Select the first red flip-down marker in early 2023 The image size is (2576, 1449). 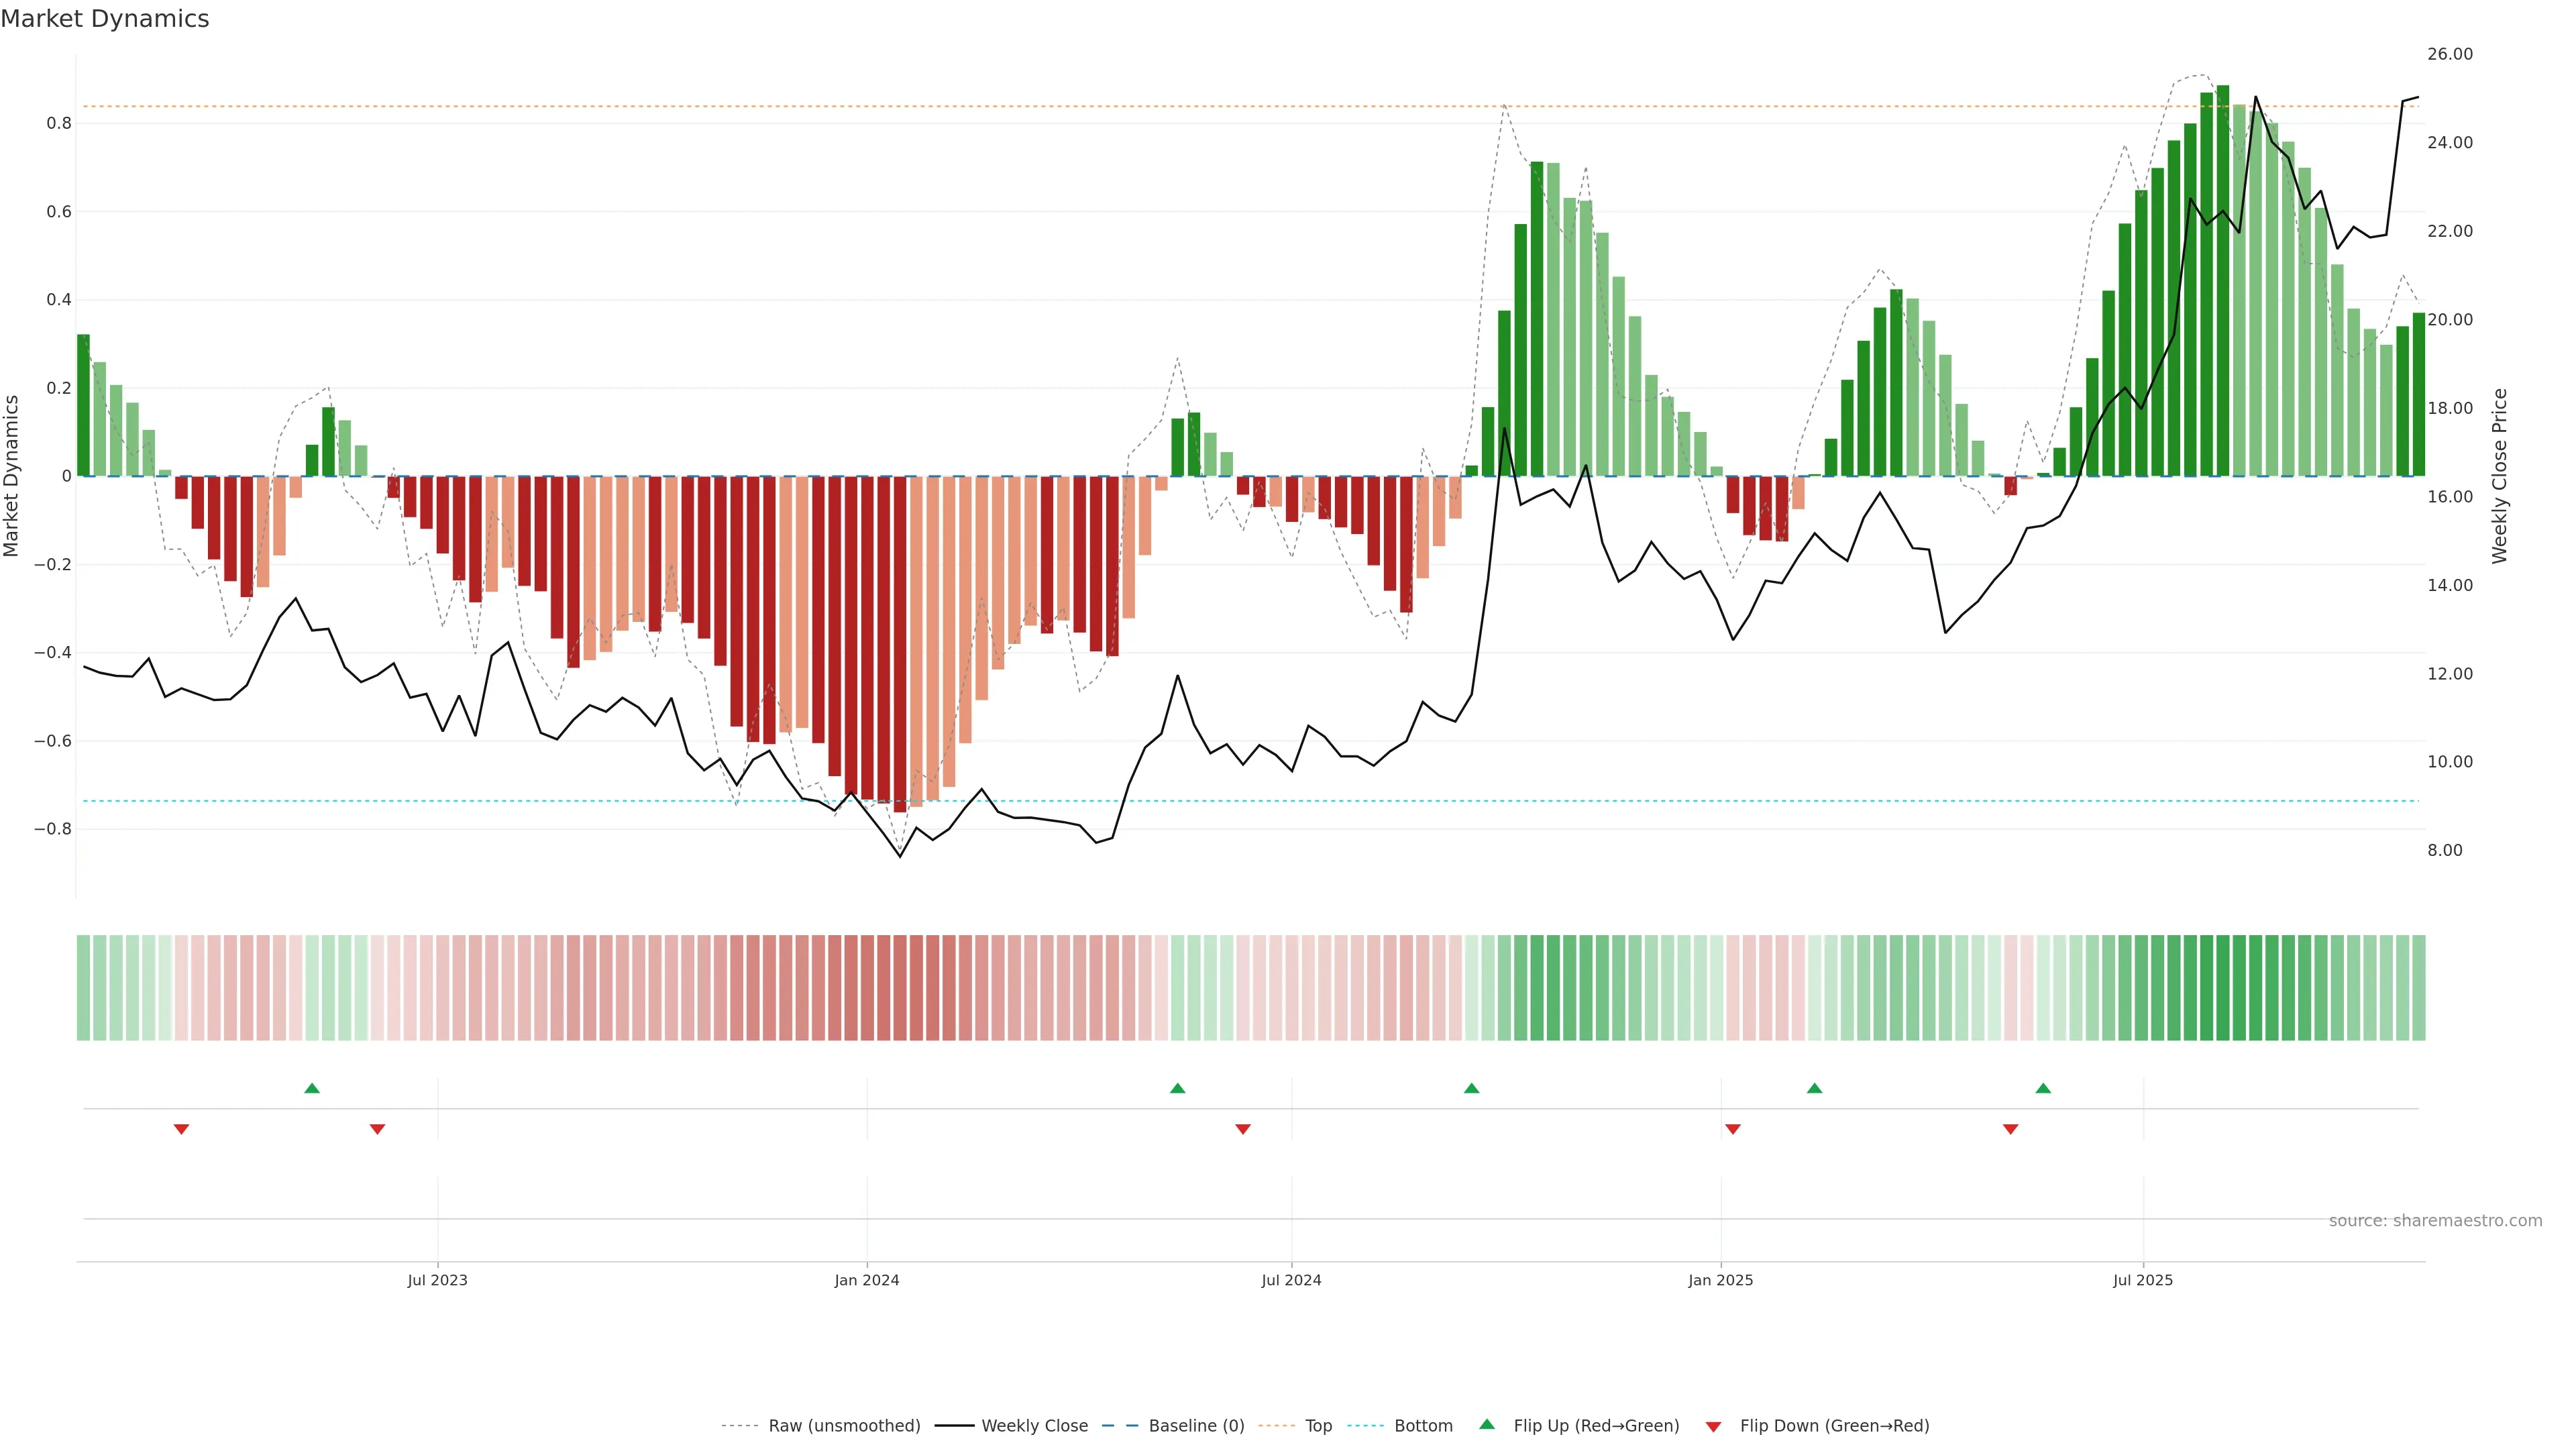[181, 1129]
